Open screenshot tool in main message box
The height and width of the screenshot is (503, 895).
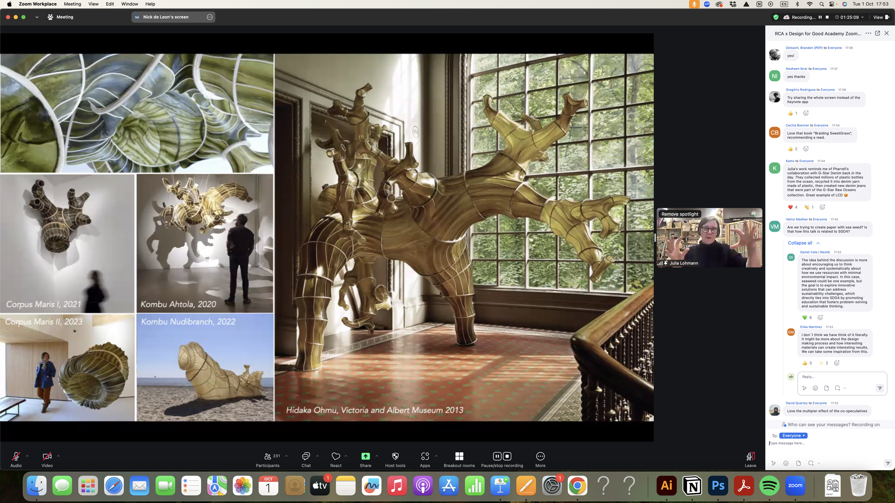coord(811,463)
